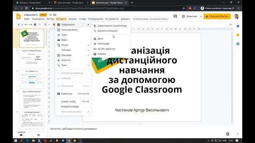Switch to grid view icon
The image size is (255, 143).
click(38, 135)
